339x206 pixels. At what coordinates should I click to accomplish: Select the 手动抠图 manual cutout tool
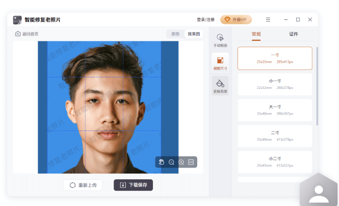pyautogui.click(x=220, y=40)
